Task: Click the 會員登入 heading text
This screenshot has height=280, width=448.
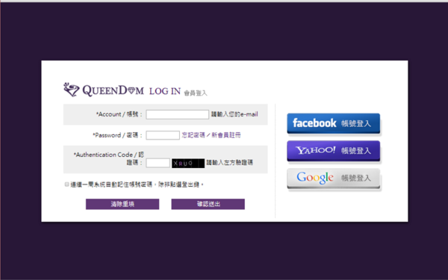Action: [196, 93]
